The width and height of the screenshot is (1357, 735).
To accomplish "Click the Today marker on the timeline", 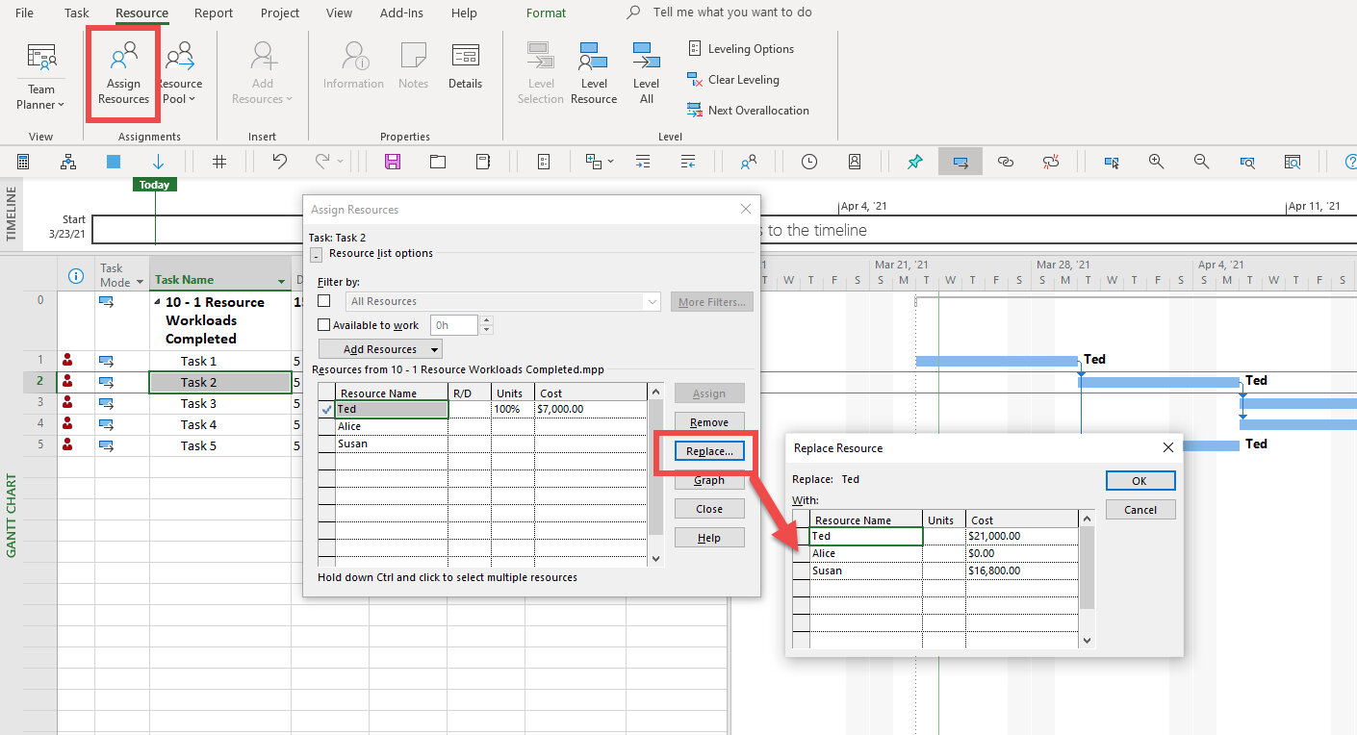I will pyautogui.click(x=154, y=185).
